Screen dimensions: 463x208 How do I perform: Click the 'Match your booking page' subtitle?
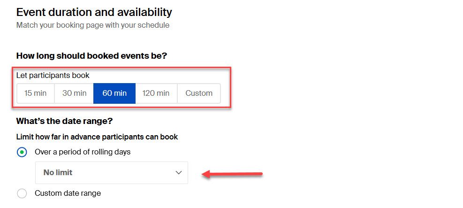pos(92,25)
